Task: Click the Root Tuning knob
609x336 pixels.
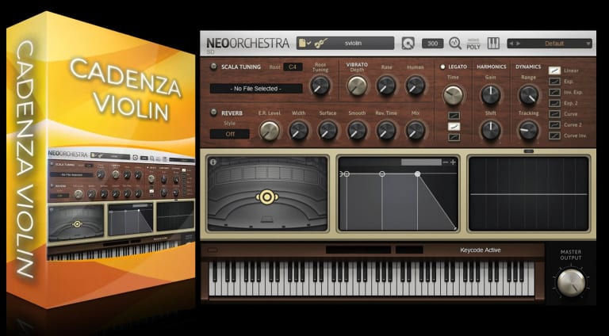Action: [x=320, y=86]
